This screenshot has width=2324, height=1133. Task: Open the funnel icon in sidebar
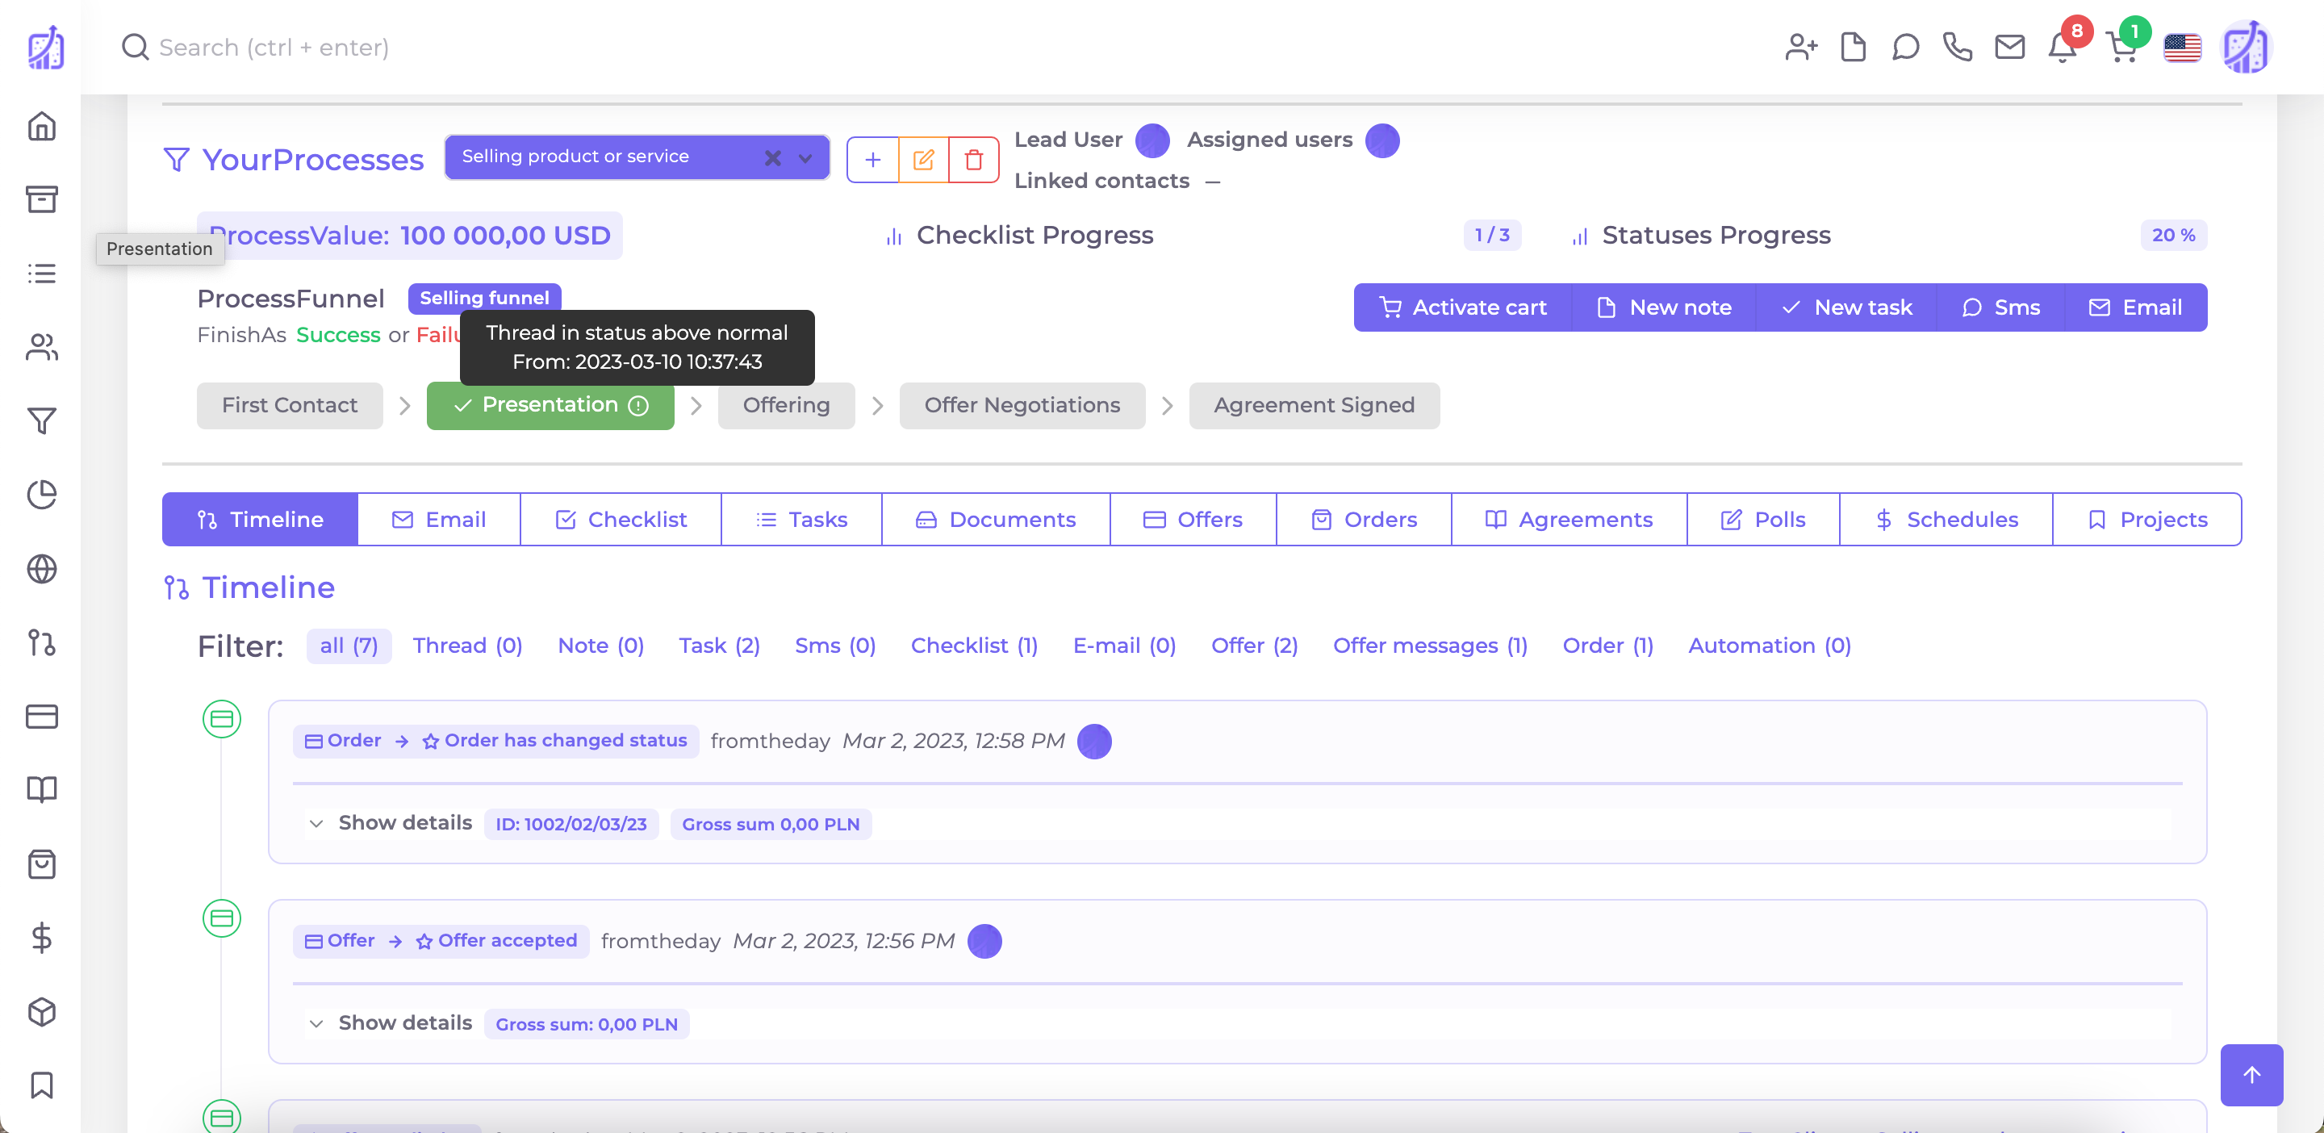tap(41, 420)
